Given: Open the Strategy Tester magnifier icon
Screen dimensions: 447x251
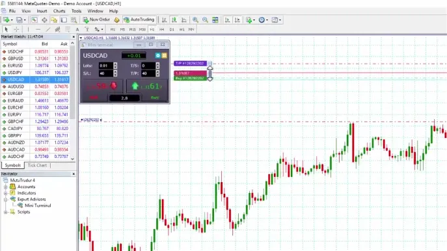Looking at the screenshot, I should (x=74, y=20).
